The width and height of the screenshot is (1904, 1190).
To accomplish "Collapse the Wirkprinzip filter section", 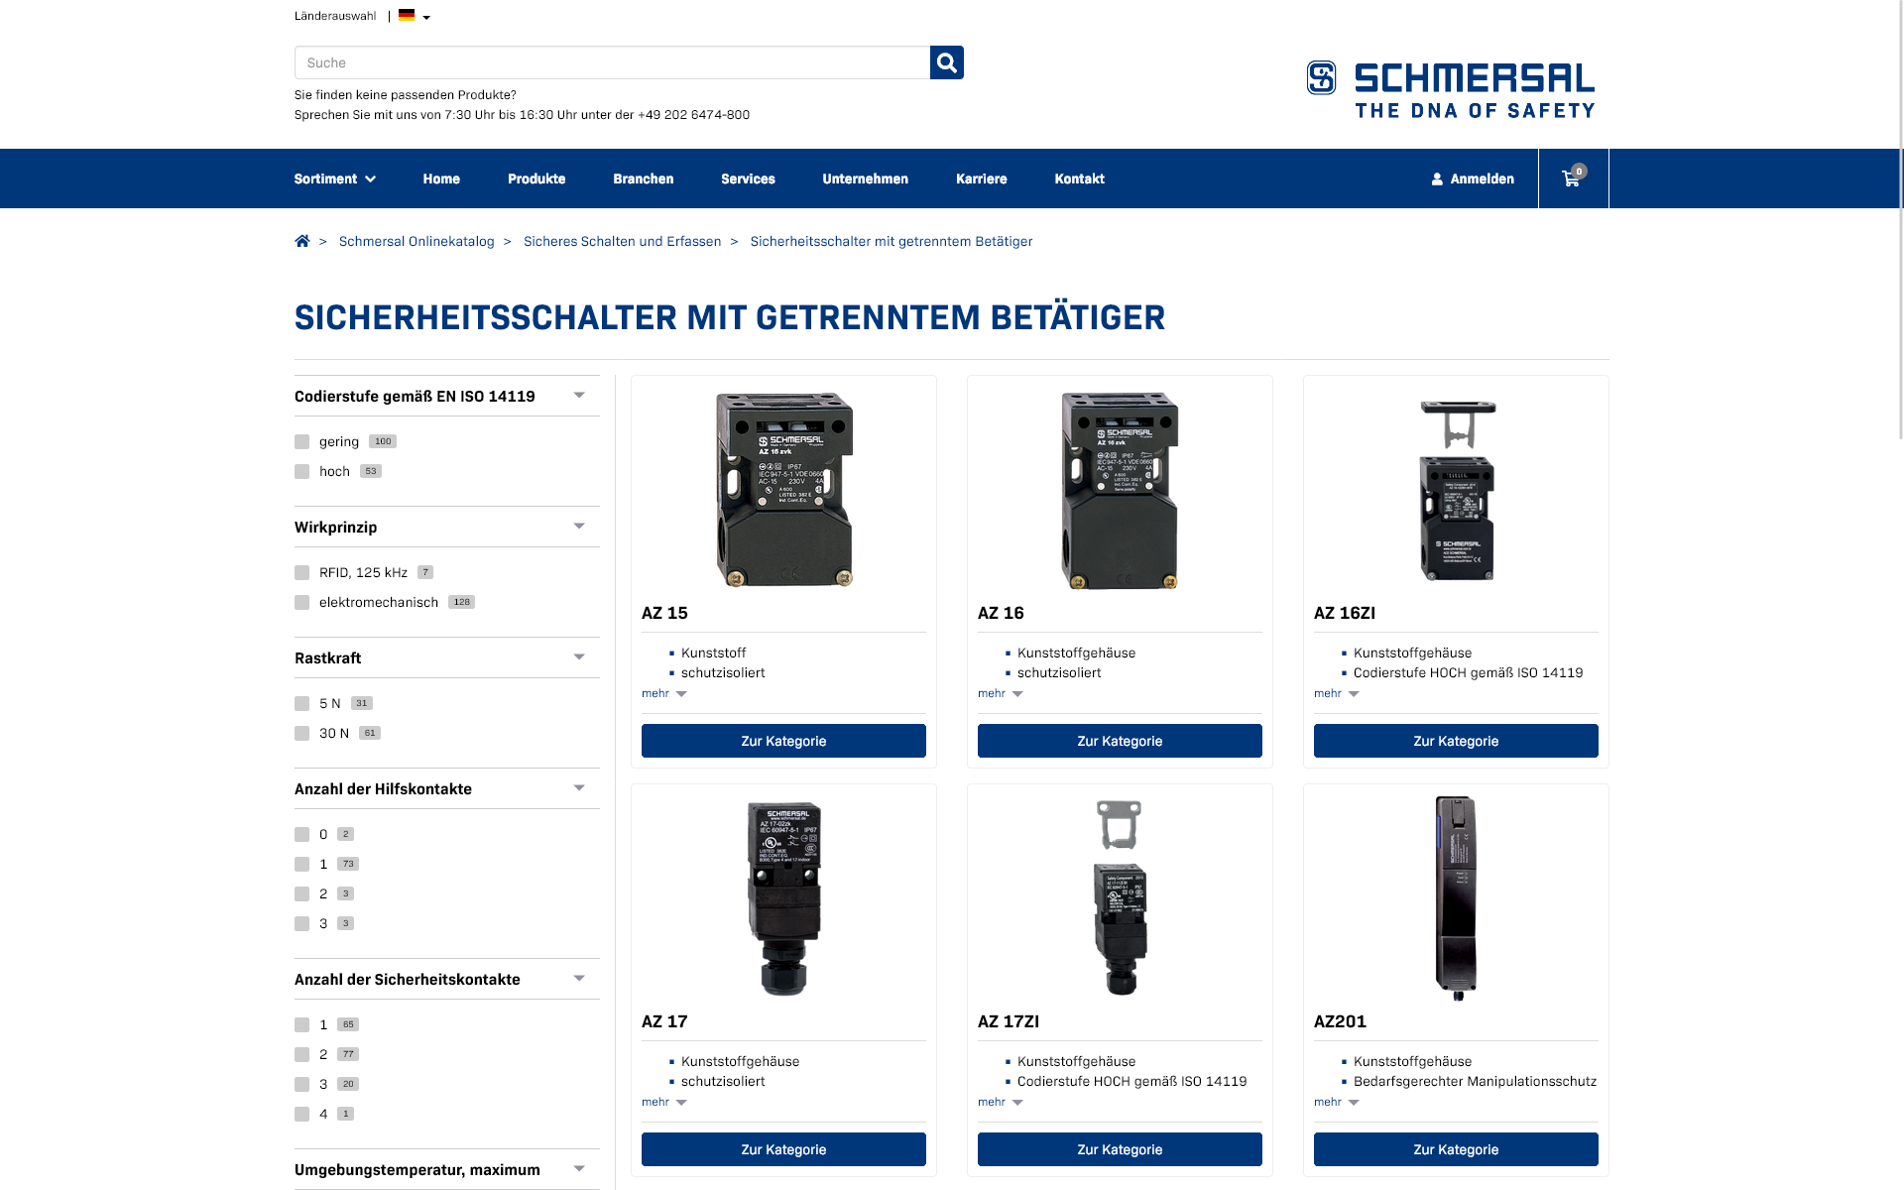I will (579, 527).
